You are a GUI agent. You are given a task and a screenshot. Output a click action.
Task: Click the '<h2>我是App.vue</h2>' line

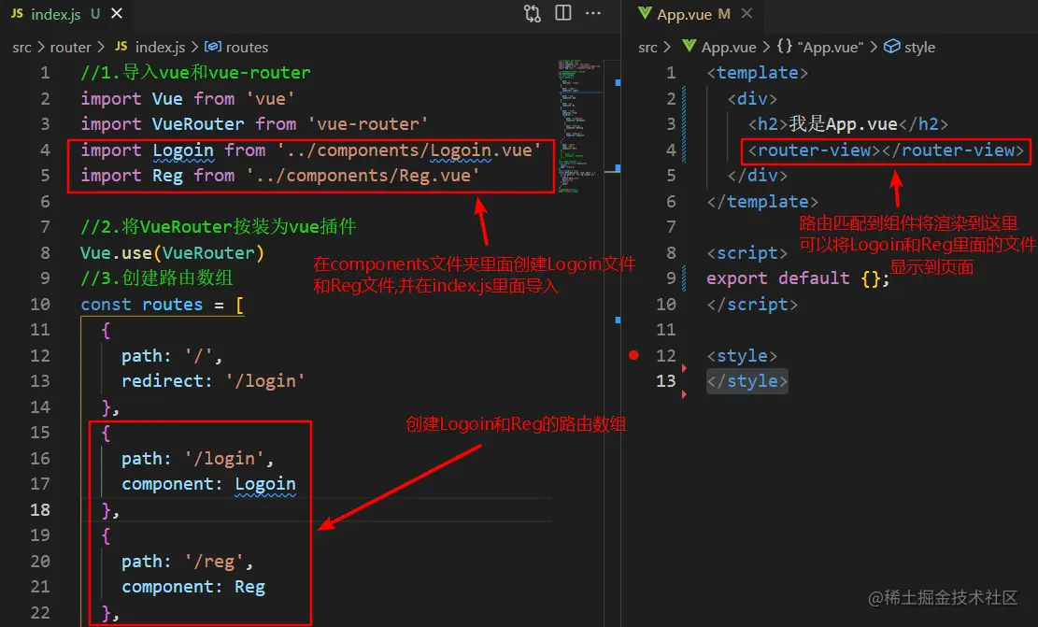[848, 124]
